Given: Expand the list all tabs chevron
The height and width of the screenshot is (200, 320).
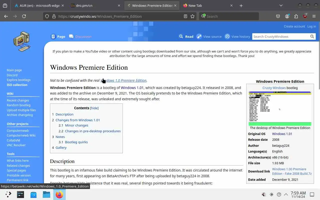Looking at the screenshot, I should 281,5.
